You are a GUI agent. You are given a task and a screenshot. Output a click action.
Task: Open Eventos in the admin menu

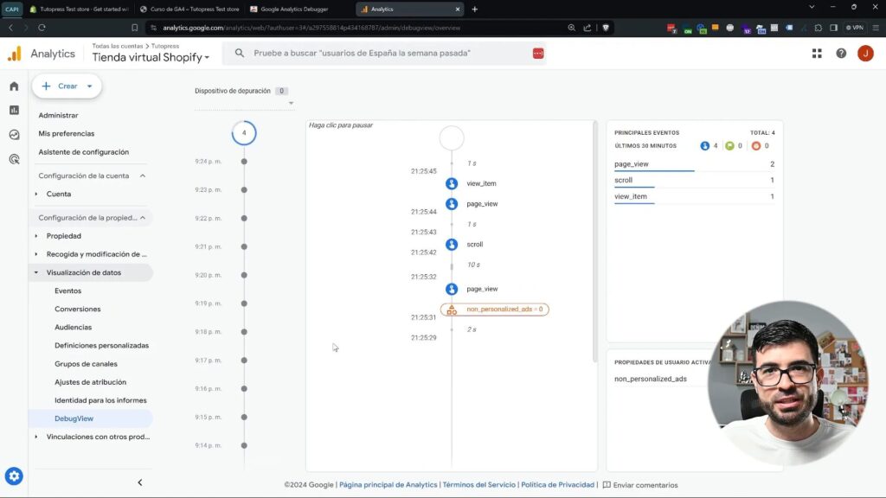click(67, 290)
